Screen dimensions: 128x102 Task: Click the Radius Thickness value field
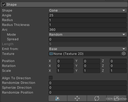pos(88,25)
